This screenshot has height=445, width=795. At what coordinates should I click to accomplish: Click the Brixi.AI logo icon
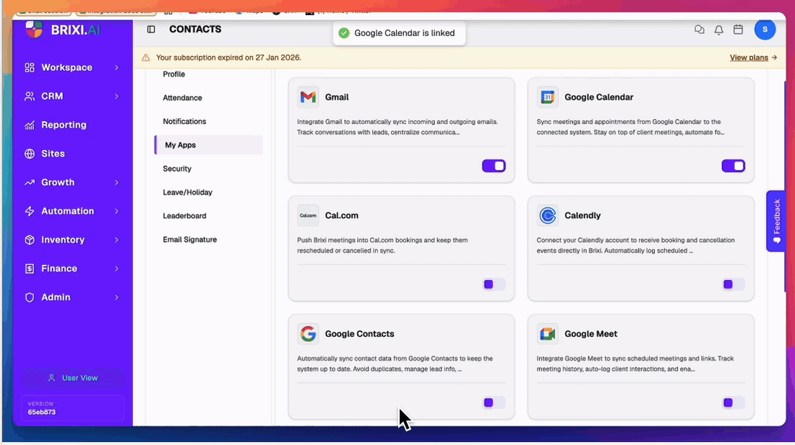34,30
